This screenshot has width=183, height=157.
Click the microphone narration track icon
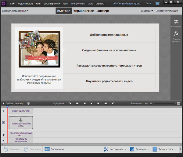coord(3,134)
